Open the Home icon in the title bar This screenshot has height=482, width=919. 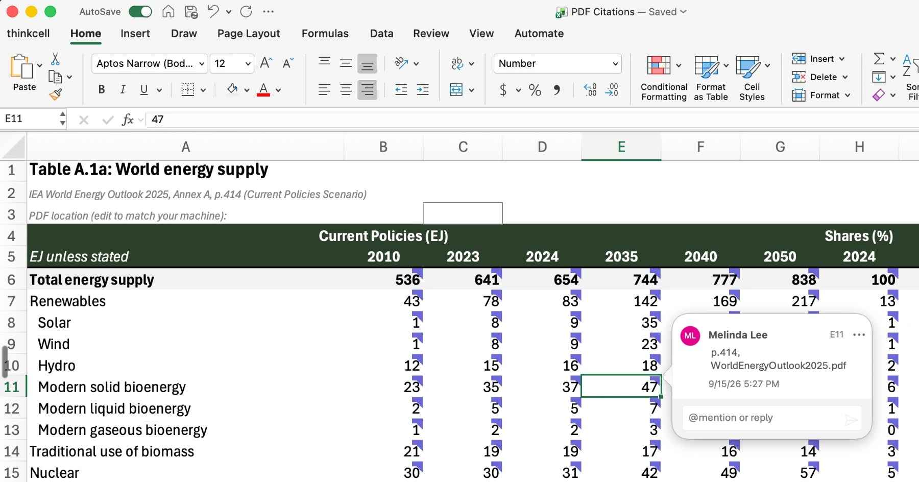168,12
